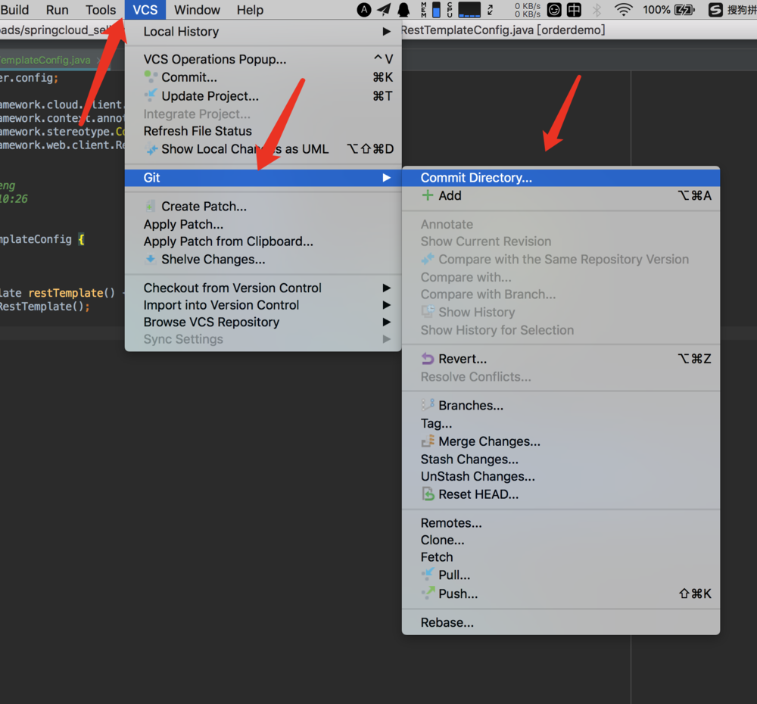Choose UnStash Changes...

click(x=561, y=477)
